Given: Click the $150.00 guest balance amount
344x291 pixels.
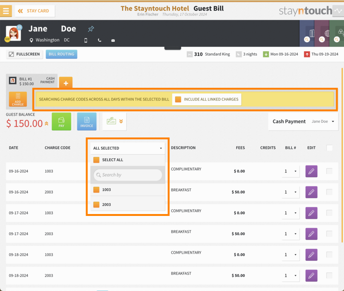Looking at the screenshot, I should tap(25, 123).
